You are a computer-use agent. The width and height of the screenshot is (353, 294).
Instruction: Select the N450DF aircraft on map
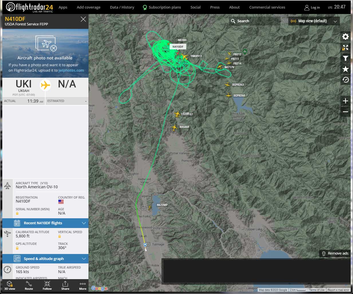pyautogui.click(x=174, y=127)
